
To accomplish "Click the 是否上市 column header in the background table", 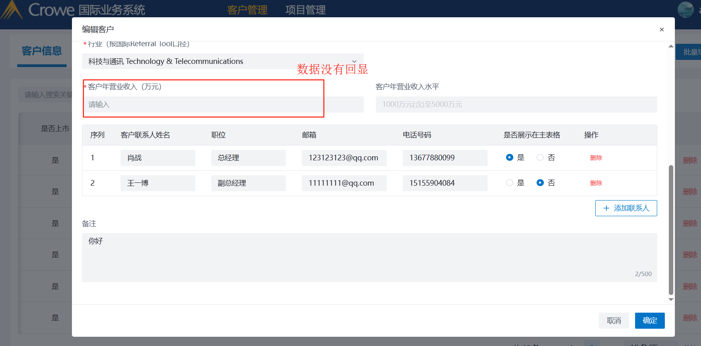I will pyautogui.click(x=55, y=129).
